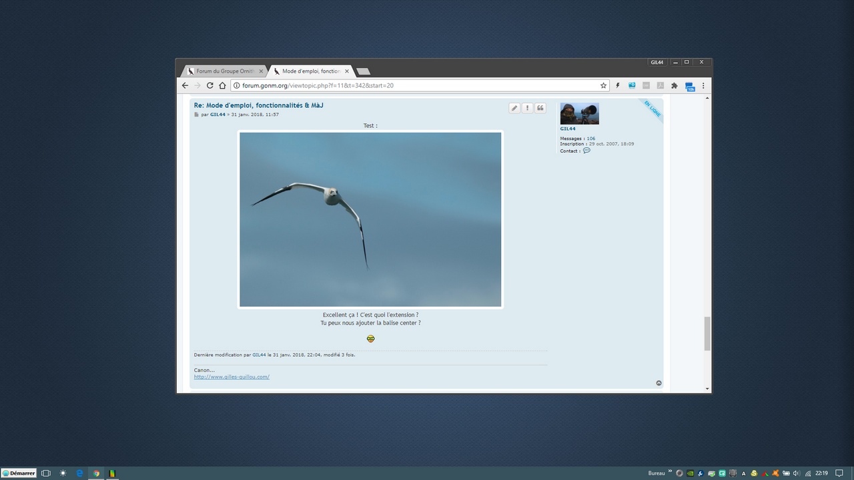Click the edit post pencil icon
The image size is (854, 480).
(514, 108)
